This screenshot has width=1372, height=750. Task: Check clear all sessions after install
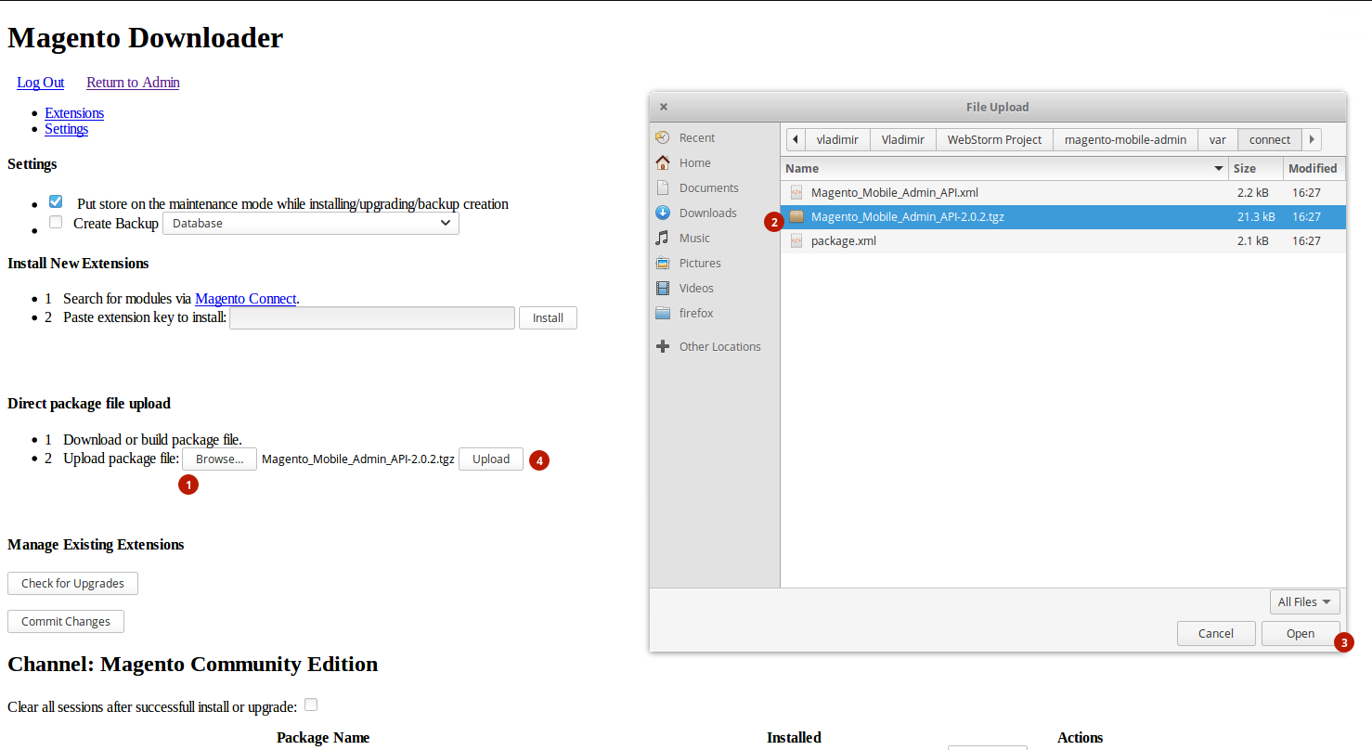pos(311,705)
